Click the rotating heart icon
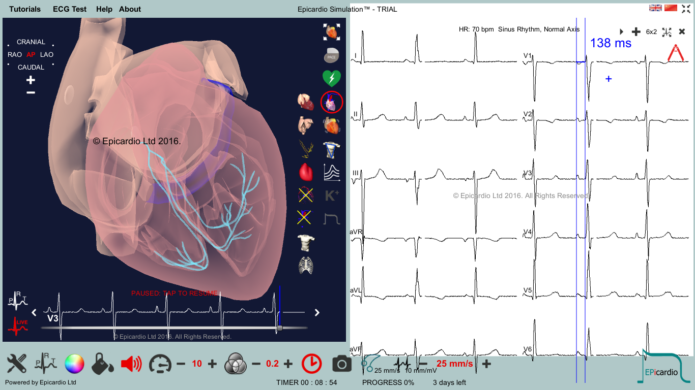 (x=332, y=125)
